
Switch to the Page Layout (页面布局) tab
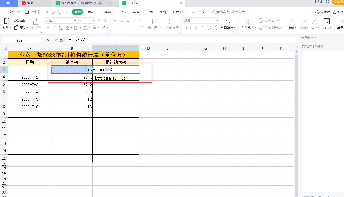[x=107, y=12]
